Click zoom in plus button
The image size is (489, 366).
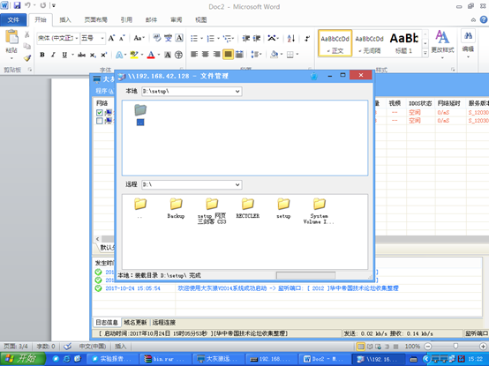pos(483,346)
